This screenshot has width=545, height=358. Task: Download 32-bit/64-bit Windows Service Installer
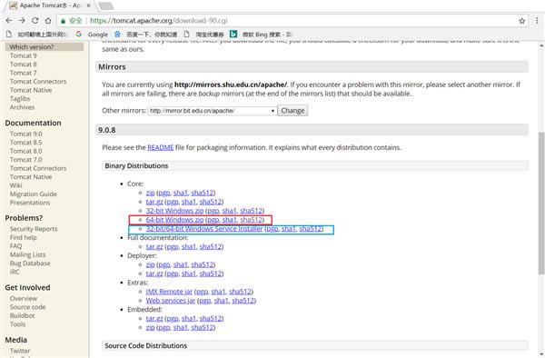pyautogui.click(x=204, y=229)
